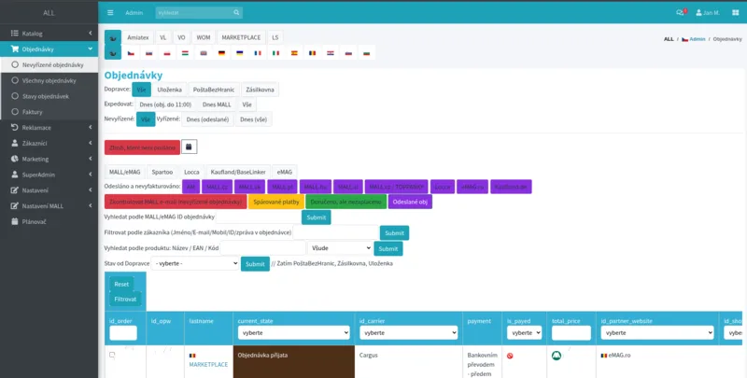Click the yellow Spárované platby button
This screenshot has height=378, width=747.
276,202
